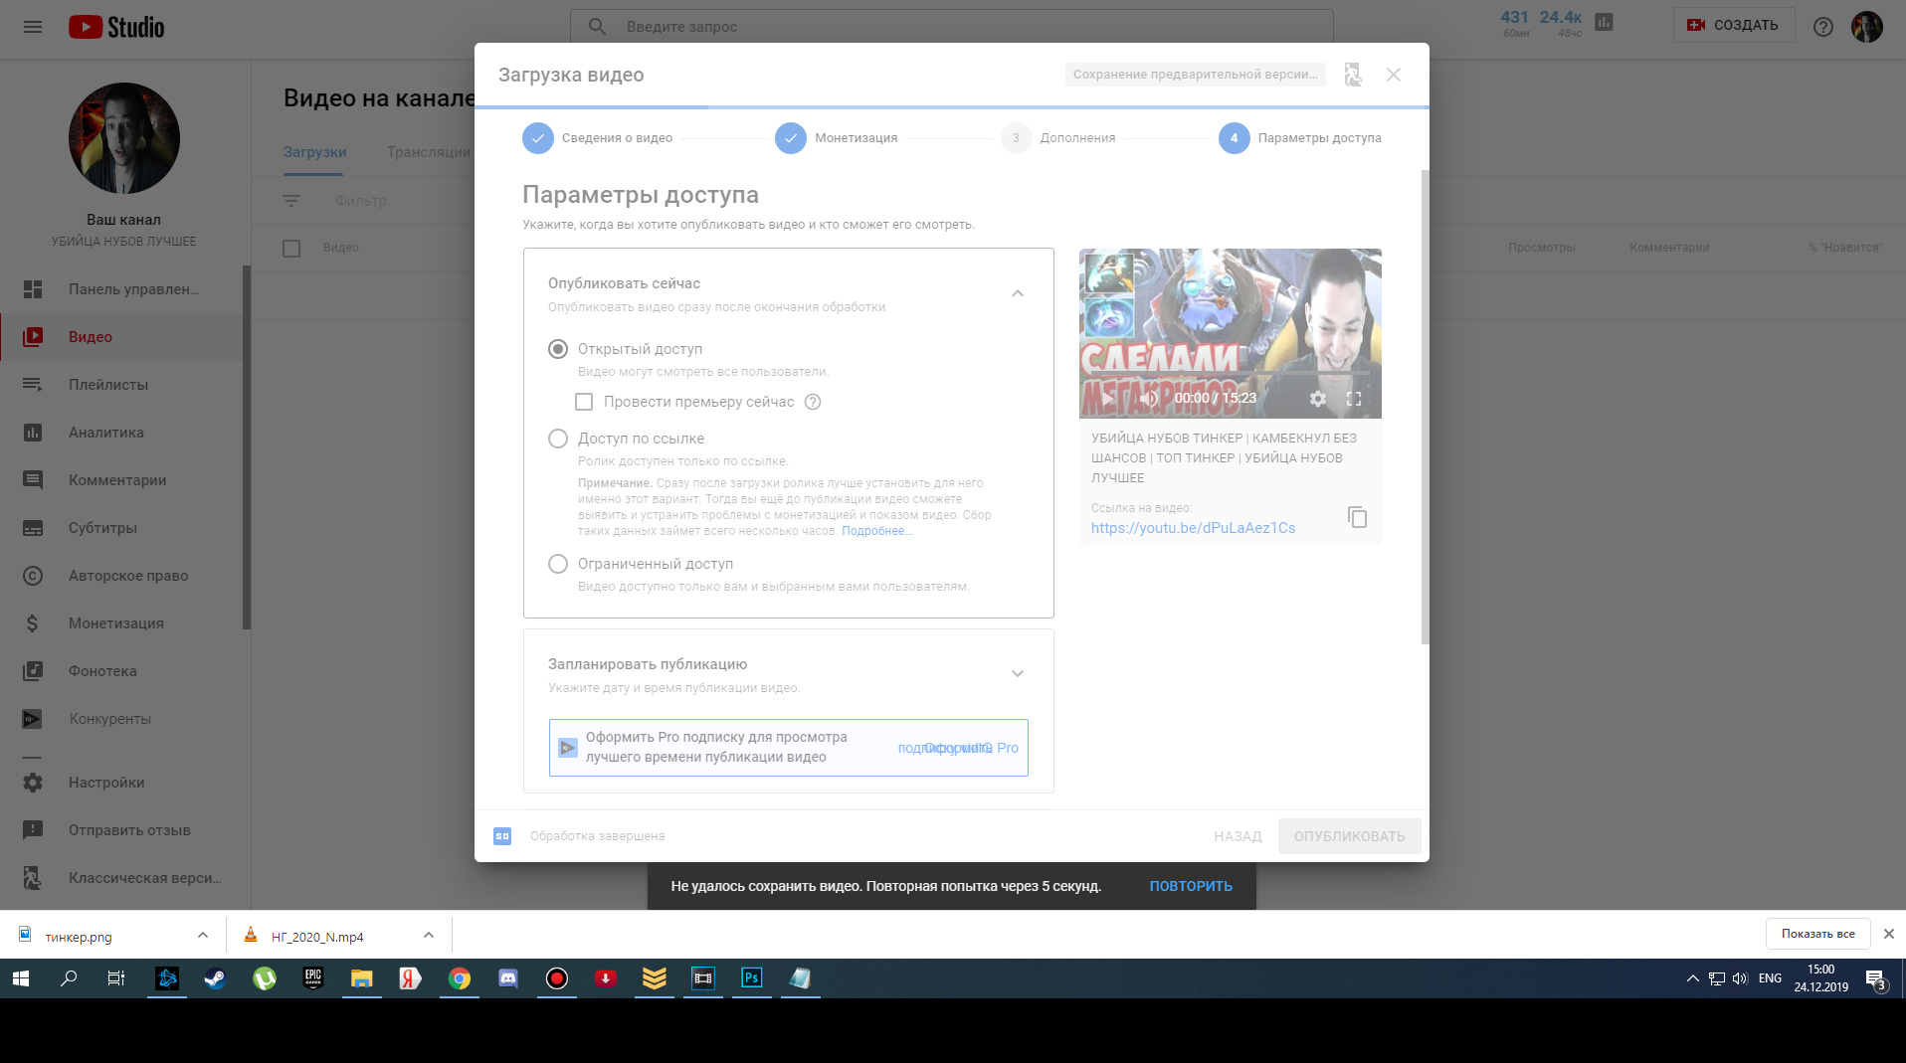The width and height of the screenshot is (1906, 1063).
Task: Toggle fullscreen on video preview
Action: pyautogui.click(x=1354, y=399)
